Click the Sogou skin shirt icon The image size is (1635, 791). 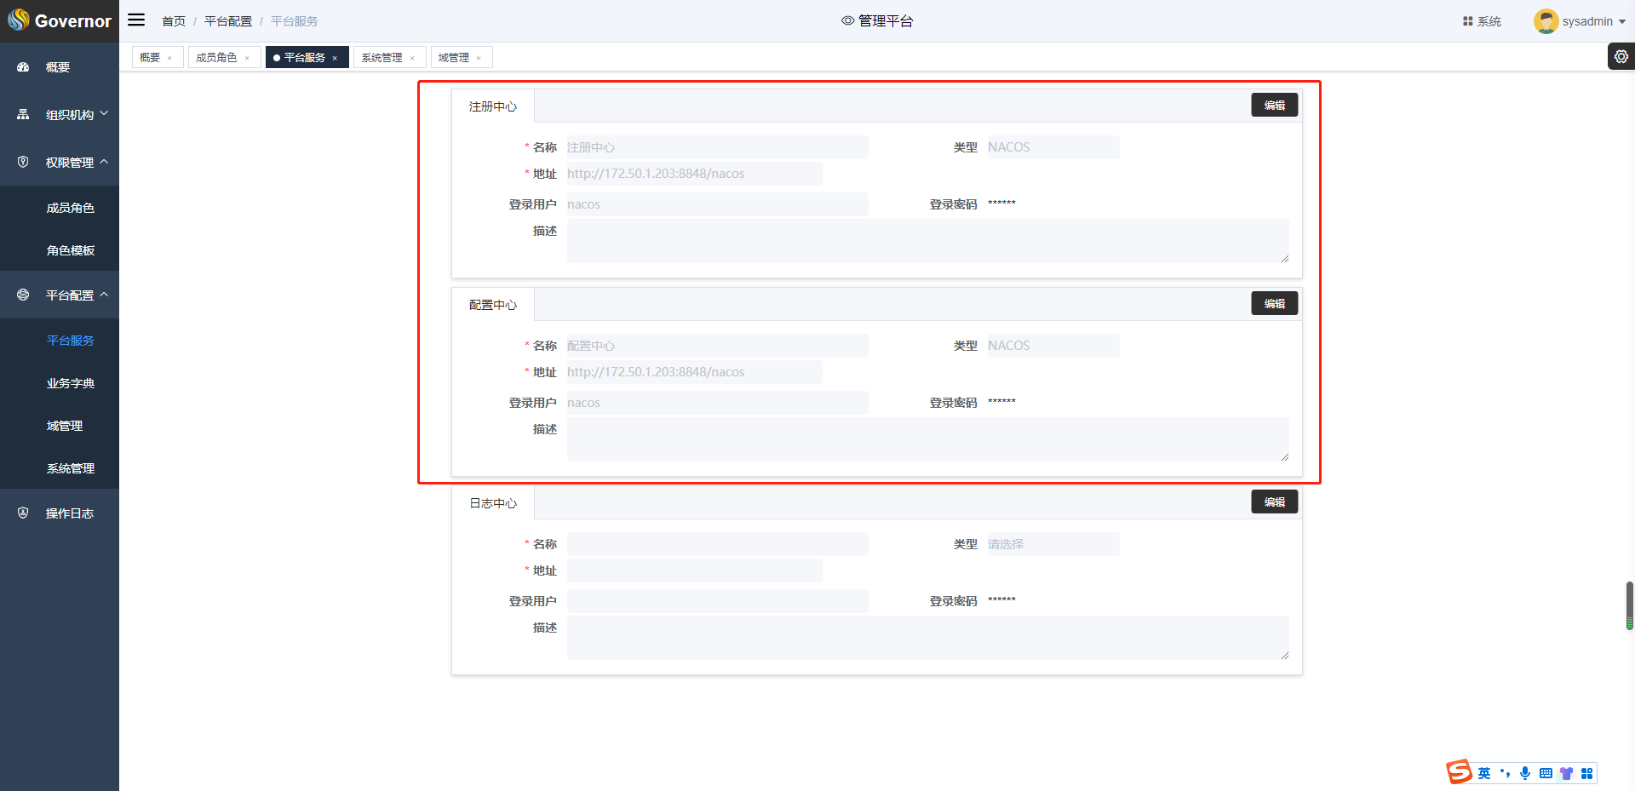[x=1566, y=773]
